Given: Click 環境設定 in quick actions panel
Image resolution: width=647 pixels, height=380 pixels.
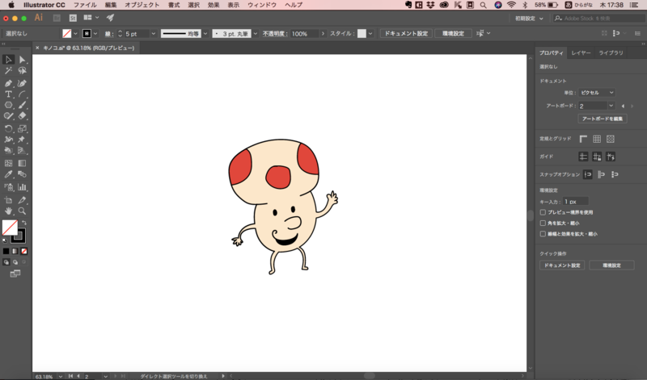Looking at the screenshot, I should 611,265.
